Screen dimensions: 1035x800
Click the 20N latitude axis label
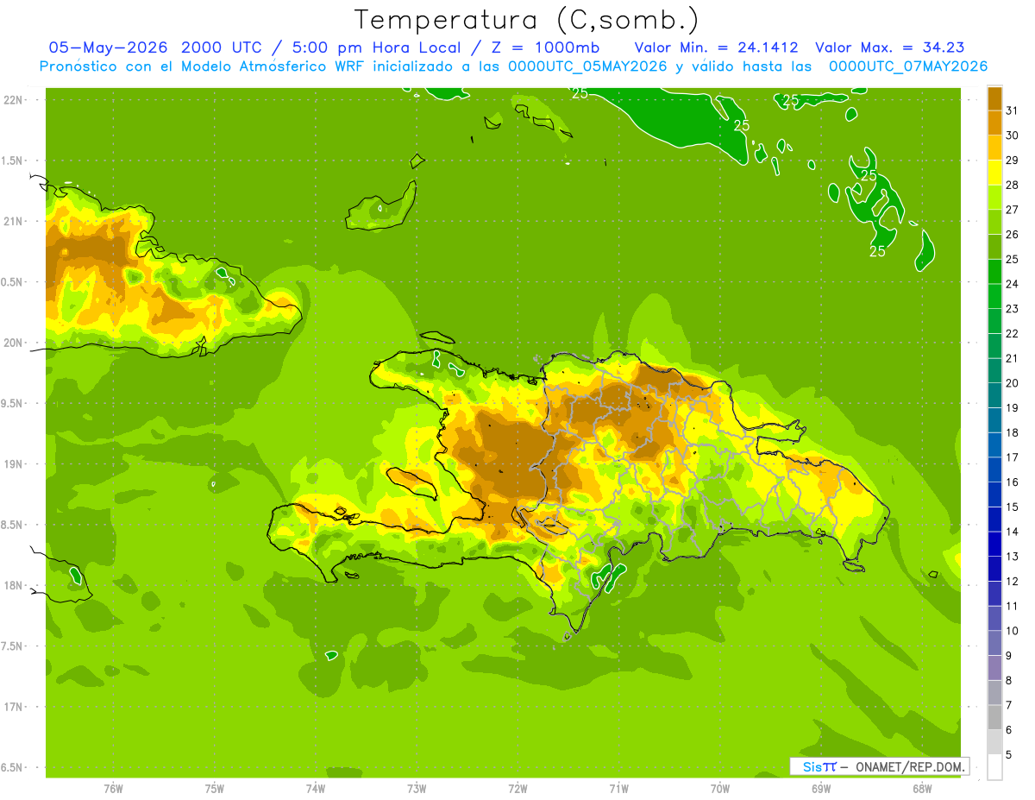pos(13,343)
